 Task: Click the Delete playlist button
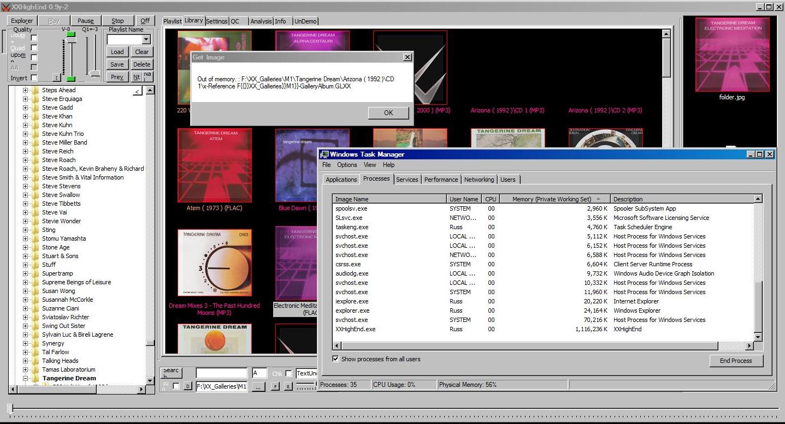[x=142, y=64]
